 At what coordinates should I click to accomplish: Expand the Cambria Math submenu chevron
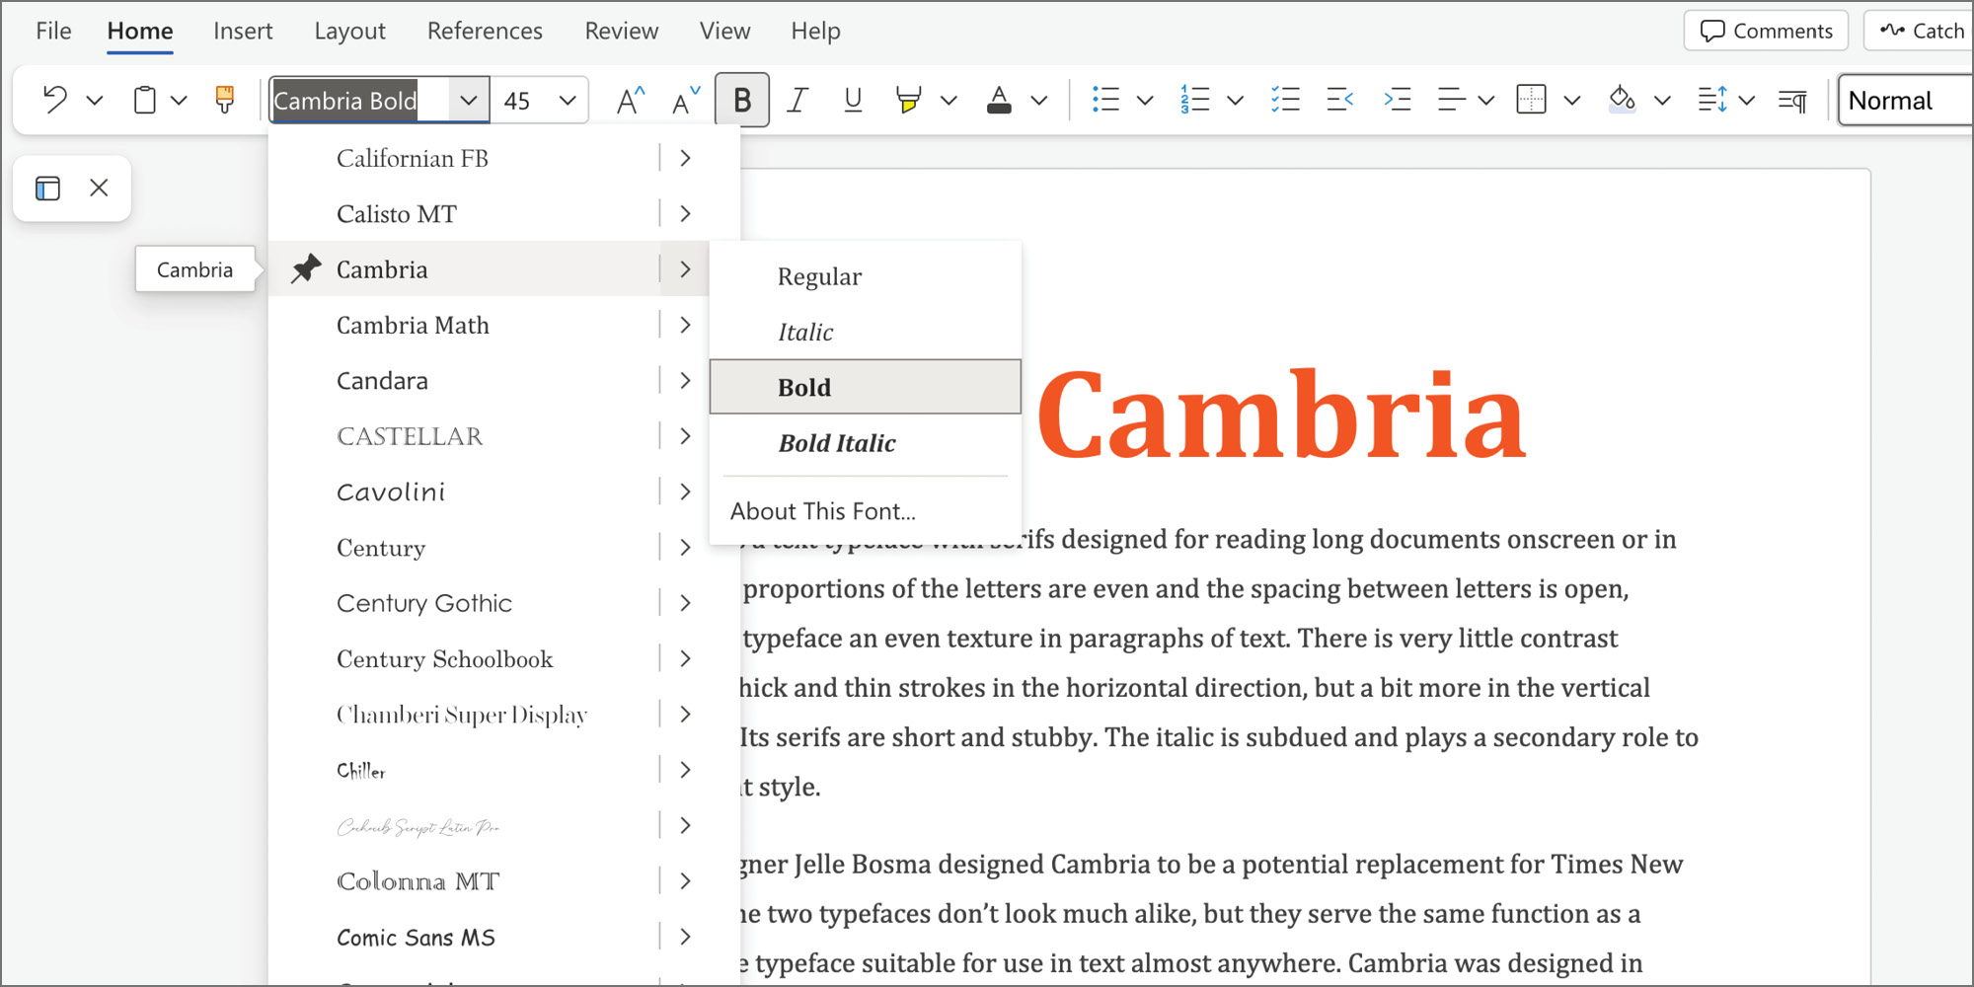[x=685, y=325]
